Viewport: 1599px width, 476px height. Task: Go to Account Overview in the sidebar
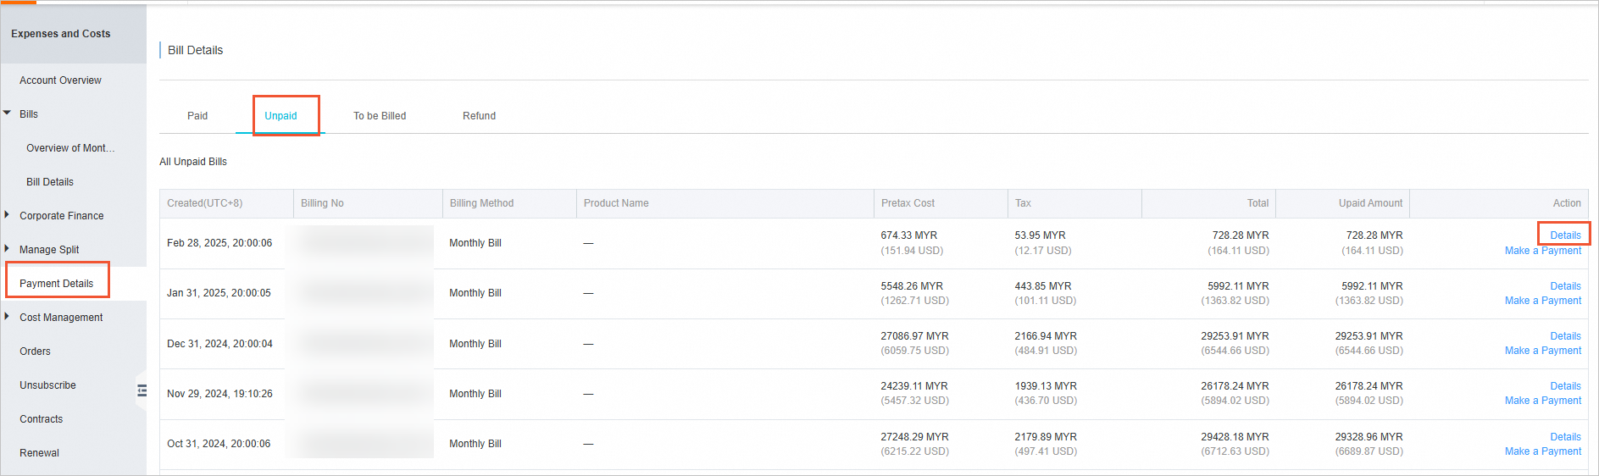pyautogui.click(x=60, y=80)
